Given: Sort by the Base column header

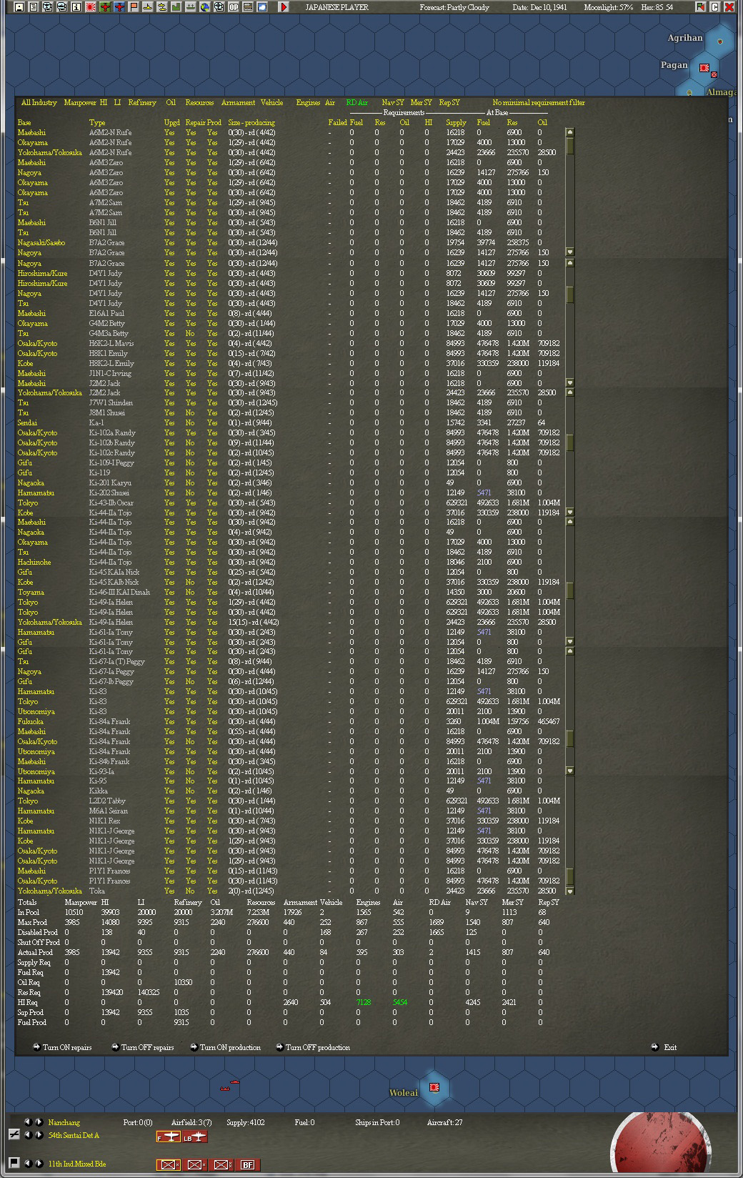Looking at the screenshot, I should pos(24,122).
